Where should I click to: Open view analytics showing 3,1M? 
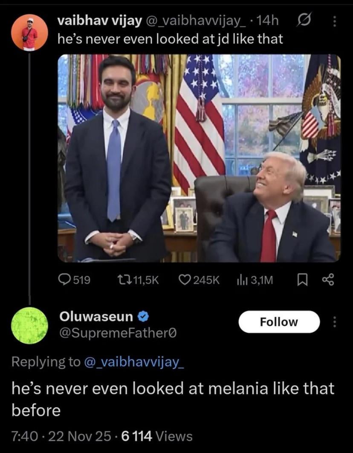tap(243, 280)
